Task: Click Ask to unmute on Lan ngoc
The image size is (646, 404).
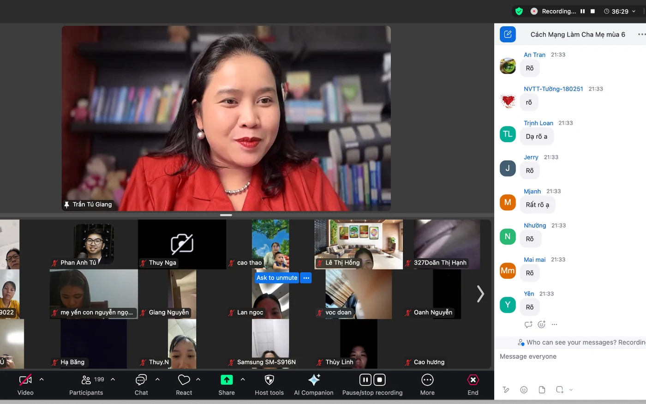Action: click(x=277, y=277)
